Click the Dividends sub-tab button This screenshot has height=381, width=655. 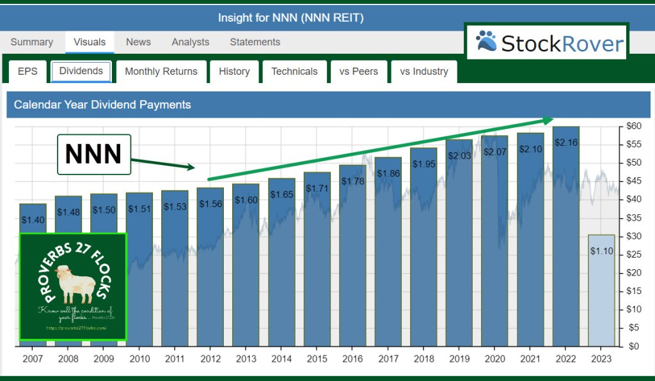pos(81,71)
